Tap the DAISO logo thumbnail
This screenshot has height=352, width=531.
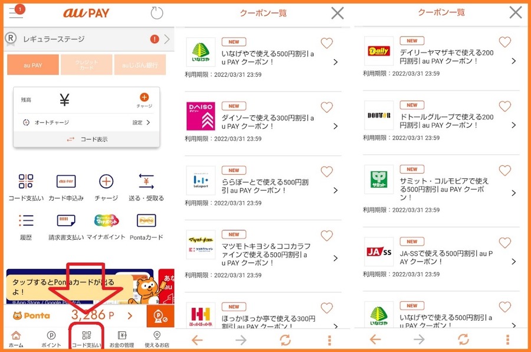(x=201, y=116)
